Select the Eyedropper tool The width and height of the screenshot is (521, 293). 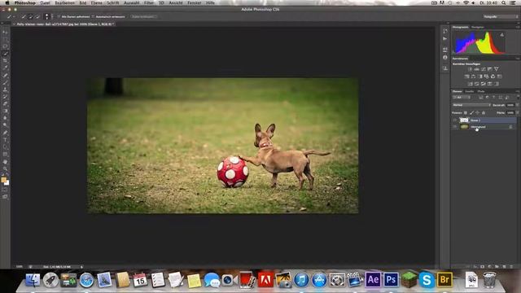click(x=6, y=68)
